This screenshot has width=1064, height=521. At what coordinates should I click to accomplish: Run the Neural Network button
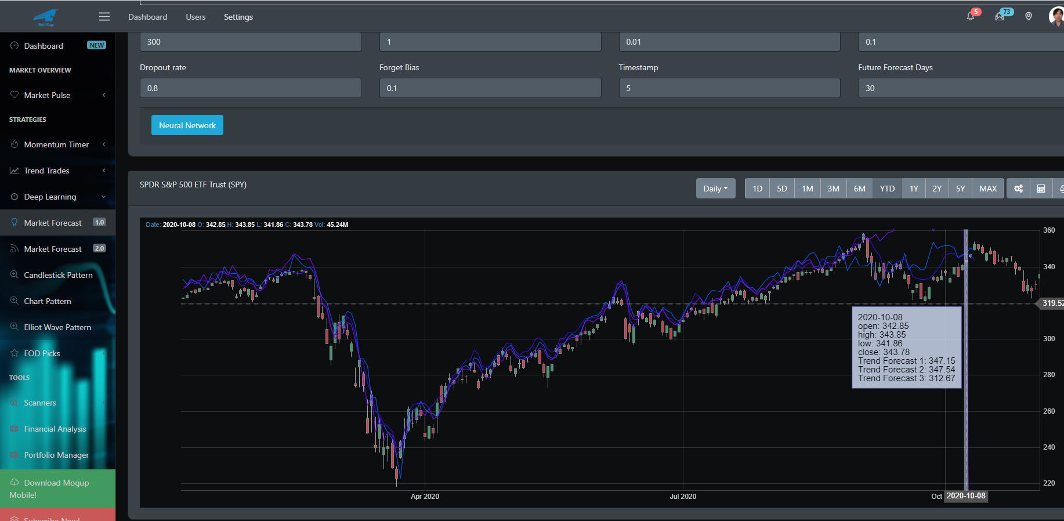187,125
